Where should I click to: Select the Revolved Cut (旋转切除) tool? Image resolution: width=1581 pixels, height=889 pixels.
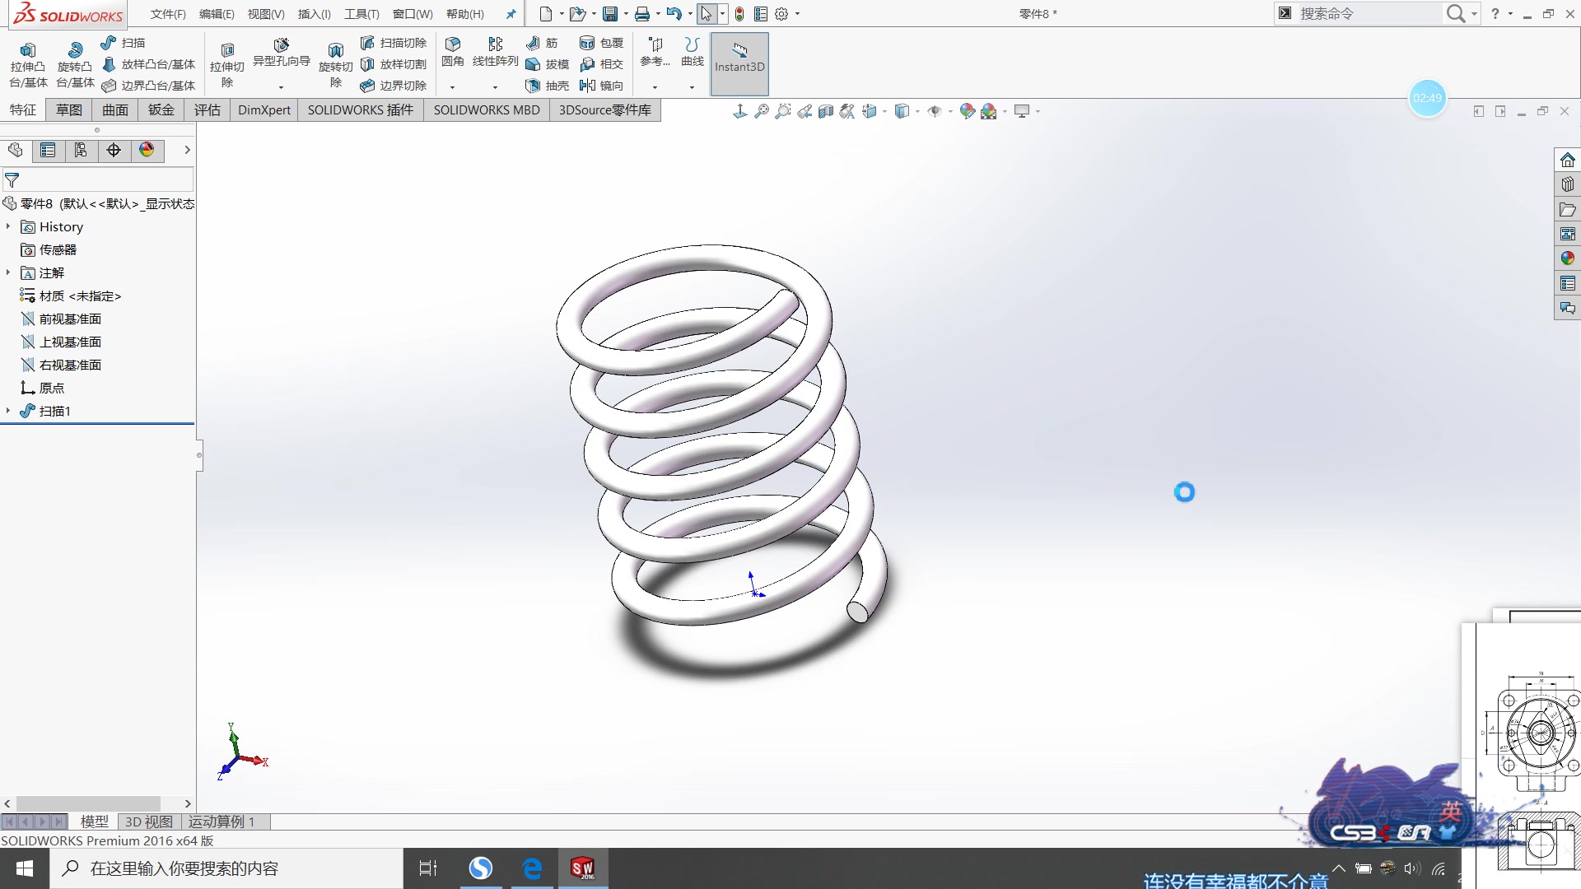pyautogui.click(x=335, y=65)
